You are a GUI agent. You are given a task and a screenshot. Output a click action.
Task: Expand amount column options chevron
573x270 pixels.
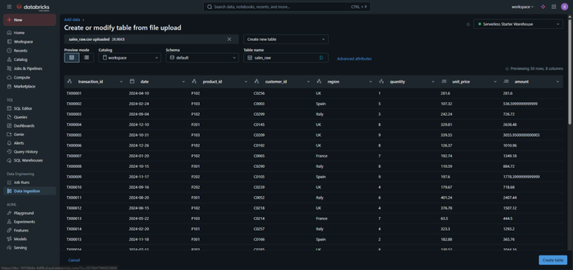pos(558,82)
